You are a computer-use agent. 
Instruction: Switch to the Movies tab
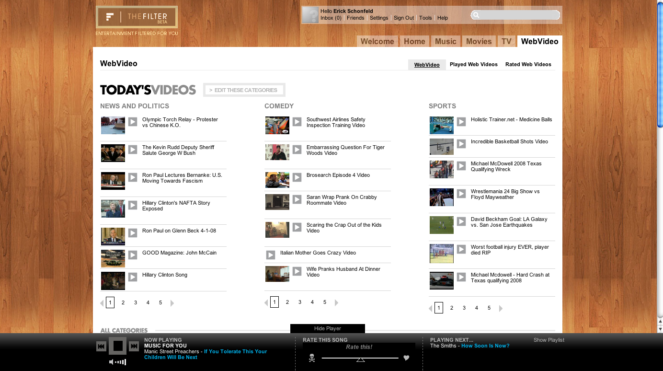pos(479,41)
